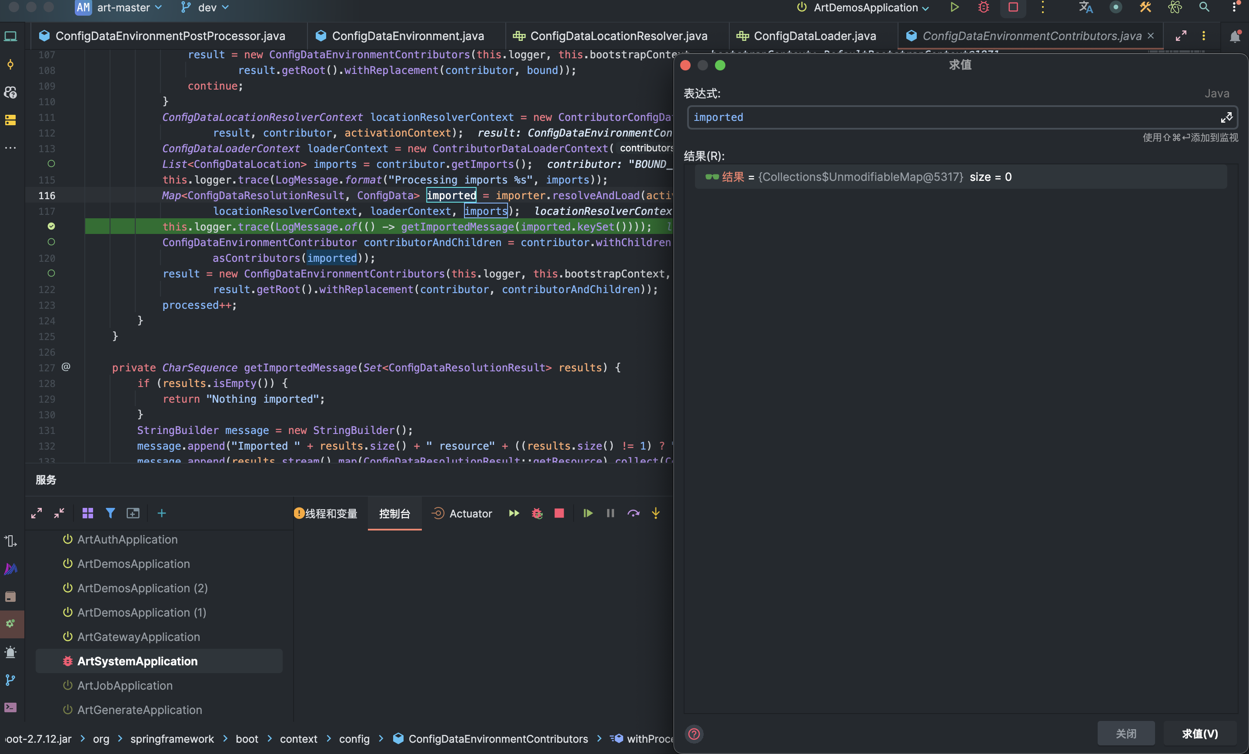The height and width of the screenshot is (754, 1249).
Task: Click the 求值(V) evaluate button
Action: click(1199, 733)
